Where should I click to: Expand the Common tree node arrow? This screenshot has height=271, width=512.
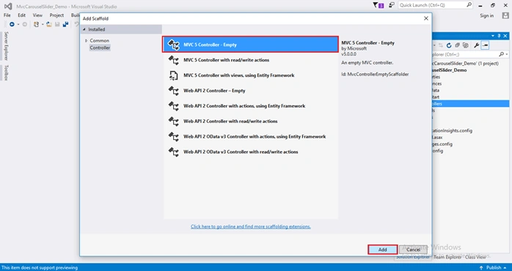tap(87, 41)
